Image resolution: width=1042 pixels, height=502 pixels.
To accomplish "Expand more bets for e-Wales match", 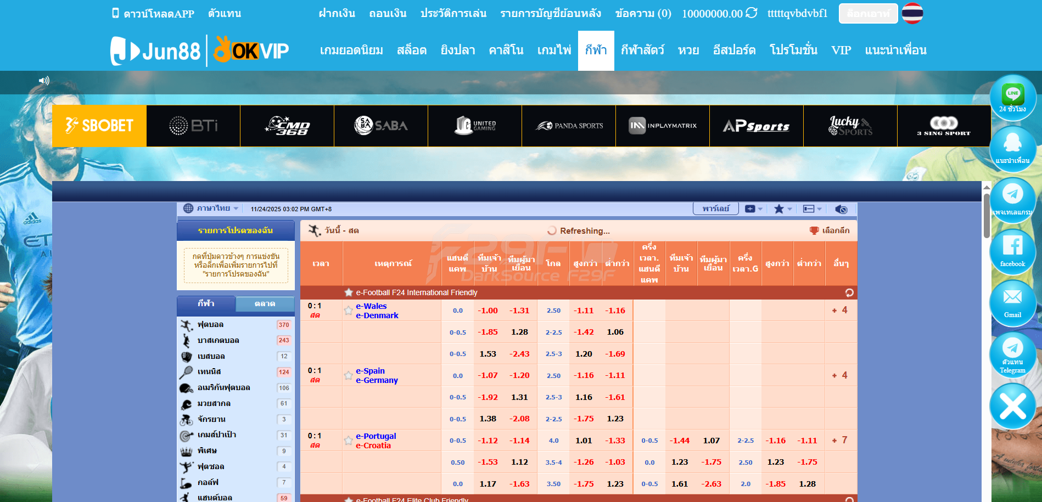I will click(x=840, y=311).
